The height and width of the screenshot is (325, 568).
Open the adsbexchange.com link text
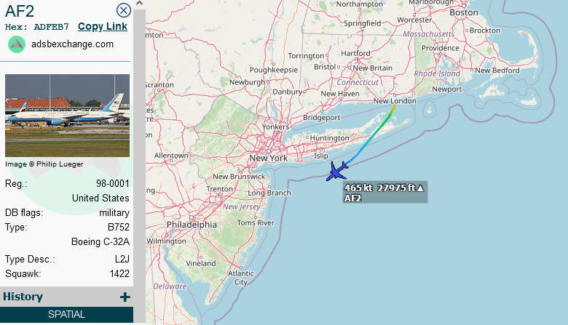click(x=72, y=44)
